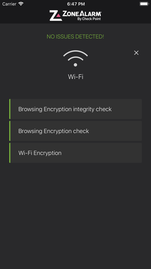This screenshot has width=151, height=269.
Task: Tap the By Check Point subtitle text
Action: coord(89,19)
